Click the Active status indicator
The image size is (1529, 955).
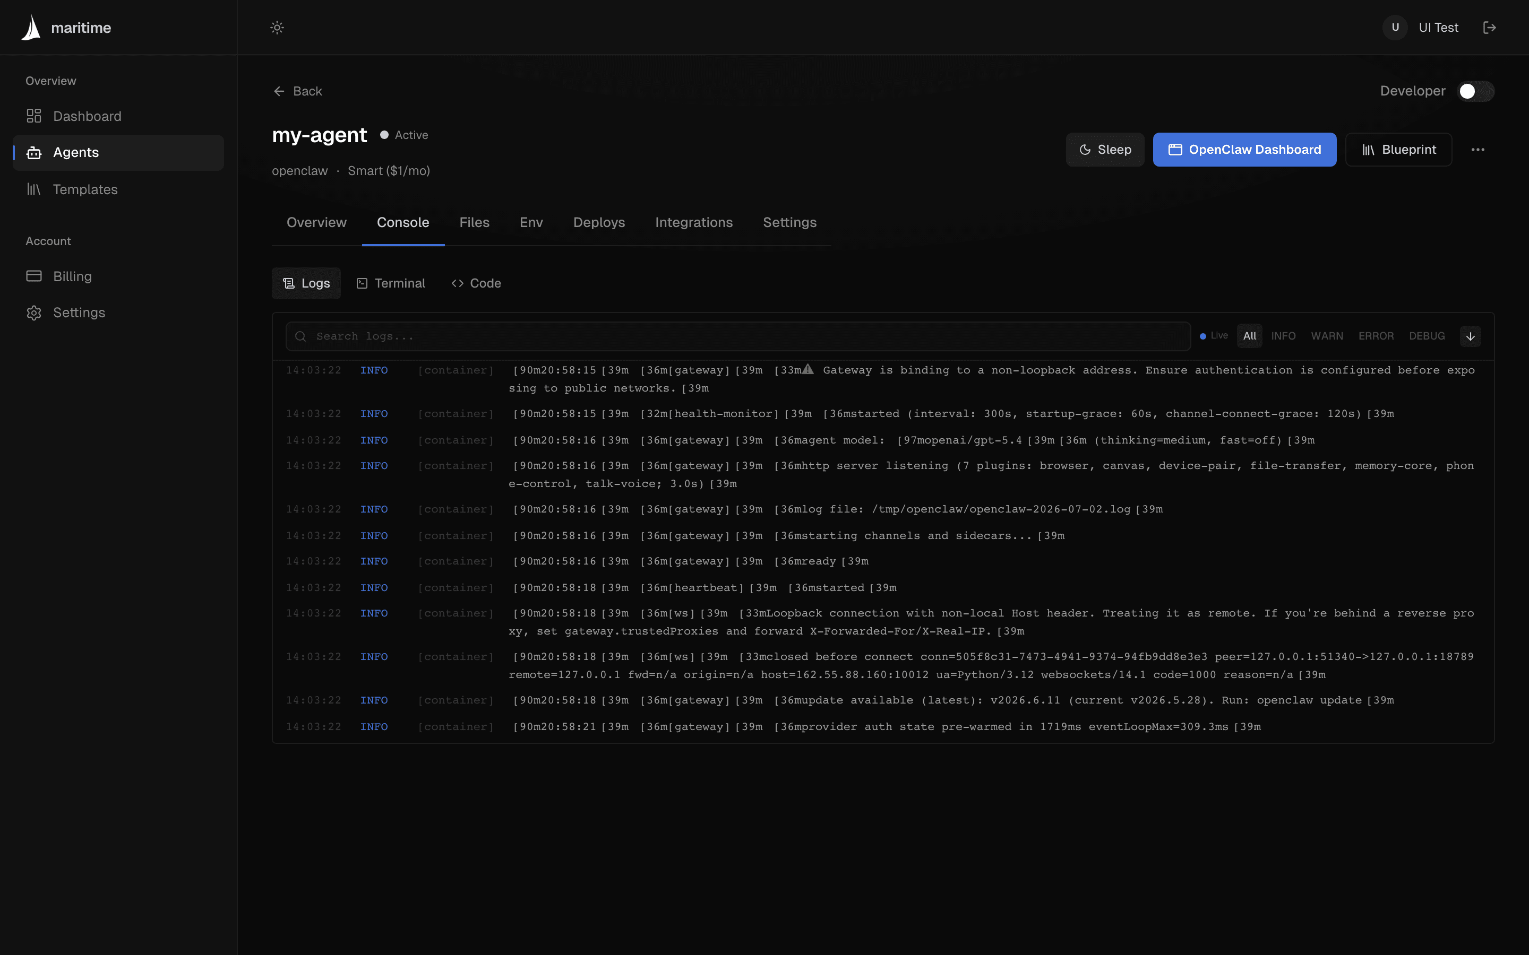coord(405,135)
